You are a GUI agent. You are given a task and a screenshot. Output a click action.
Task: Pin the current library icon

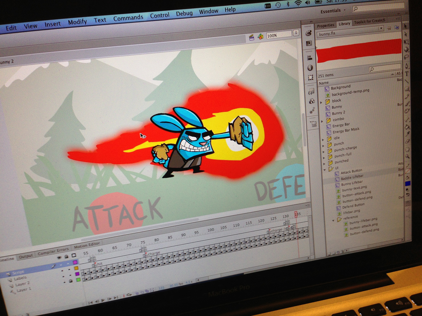(x=389, y=28)
